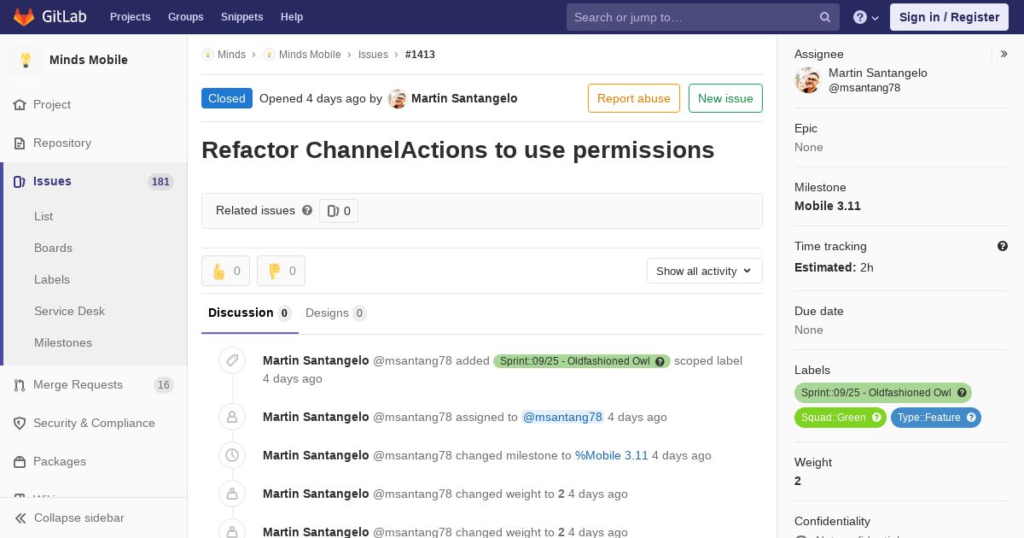Switch to the Discussion tab

(x=250, y=313)
